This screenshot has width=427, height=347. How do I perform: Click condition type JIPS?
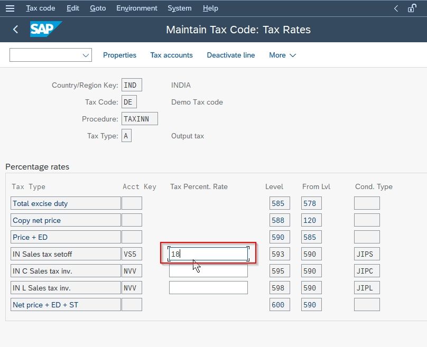pos(367,254)
